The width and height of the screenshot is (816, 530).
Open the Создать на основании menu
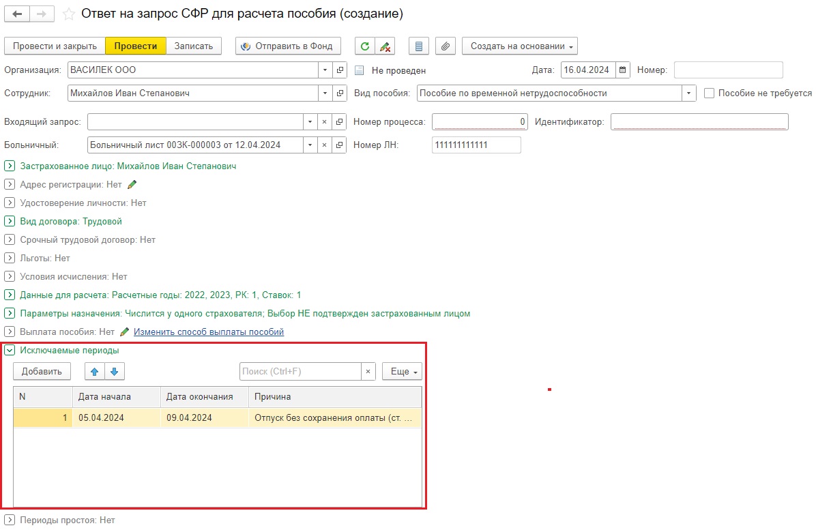[519, 46]
